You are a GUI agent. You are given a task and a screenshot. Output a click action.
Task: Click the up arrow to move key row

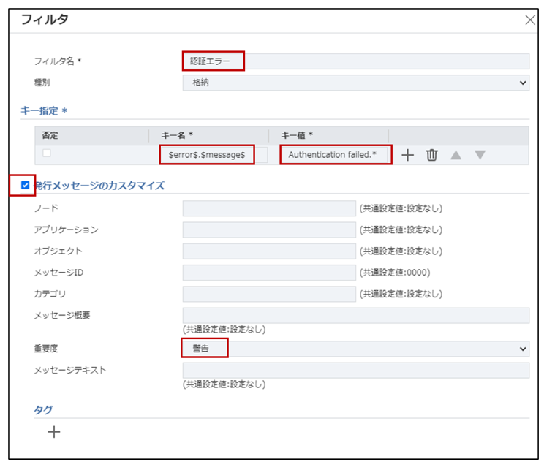(x=456, y=155)
